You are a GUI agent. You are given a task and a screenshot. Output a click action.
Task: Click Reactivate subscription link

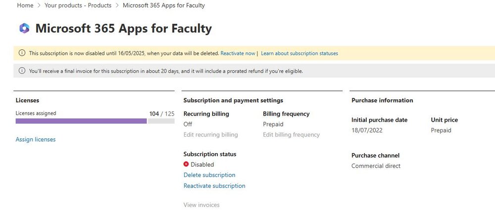tap(214, 186)
